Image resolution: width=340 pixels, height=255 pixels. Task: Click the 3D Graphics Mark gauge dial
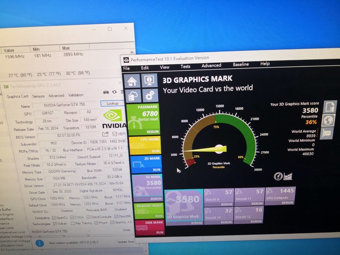coord(219,139)
